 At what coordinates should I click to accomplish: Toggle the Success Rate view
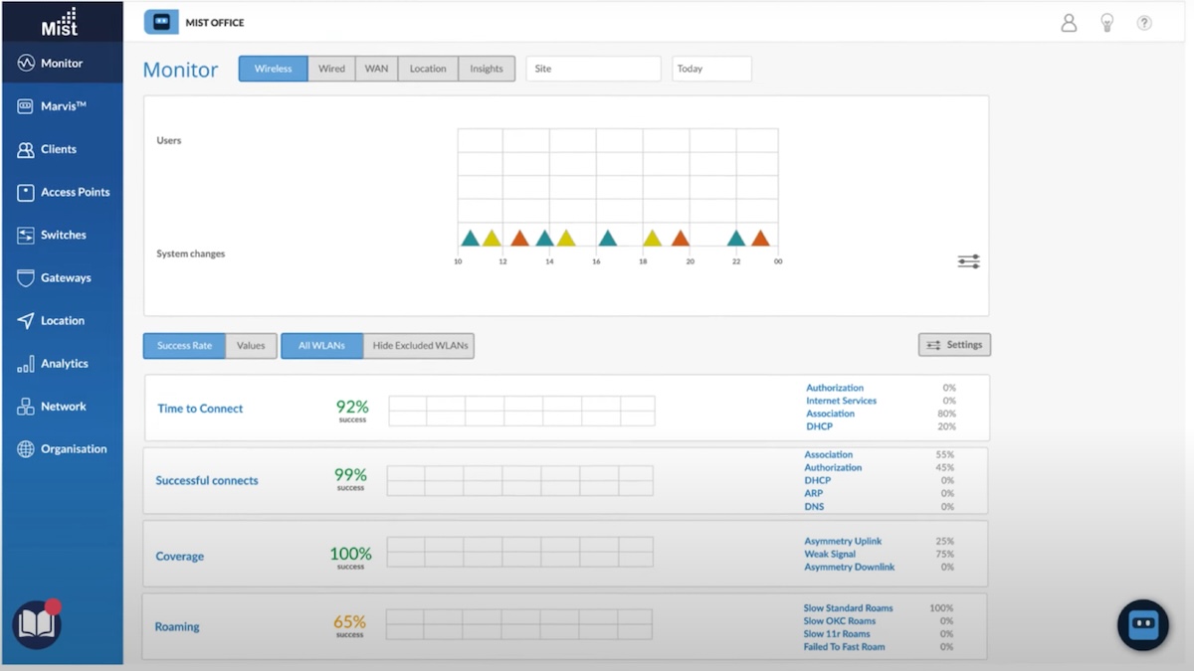pyautogui.click(x=184, y=346)
